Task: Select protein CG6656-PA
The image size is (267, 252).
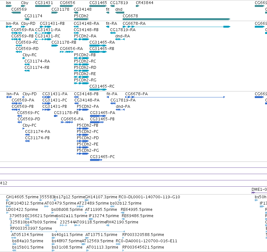Action: tap(72, 119)
